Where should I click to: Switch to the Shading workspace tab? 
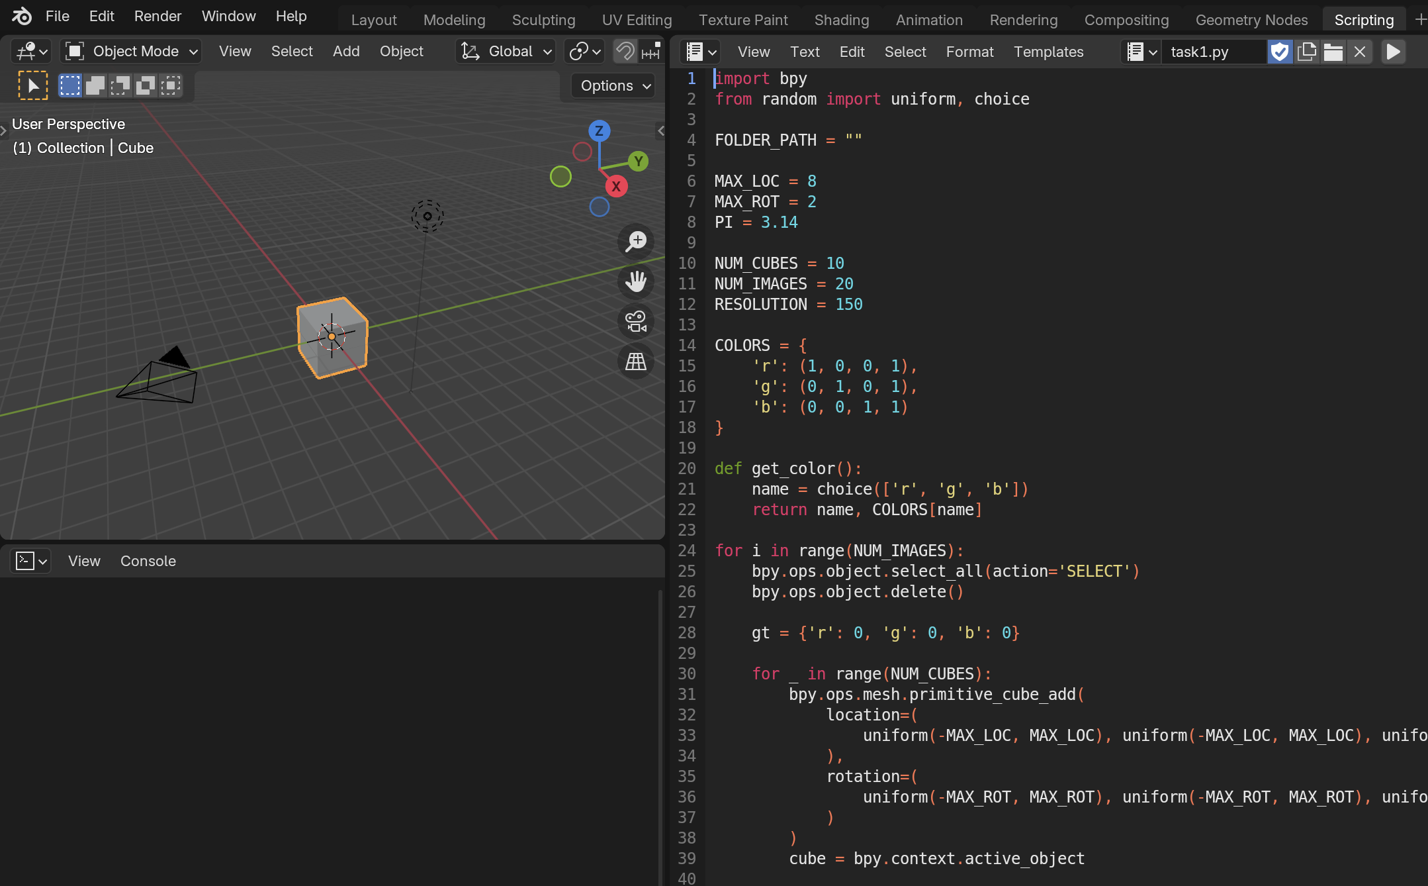click(x=841, y=20)
